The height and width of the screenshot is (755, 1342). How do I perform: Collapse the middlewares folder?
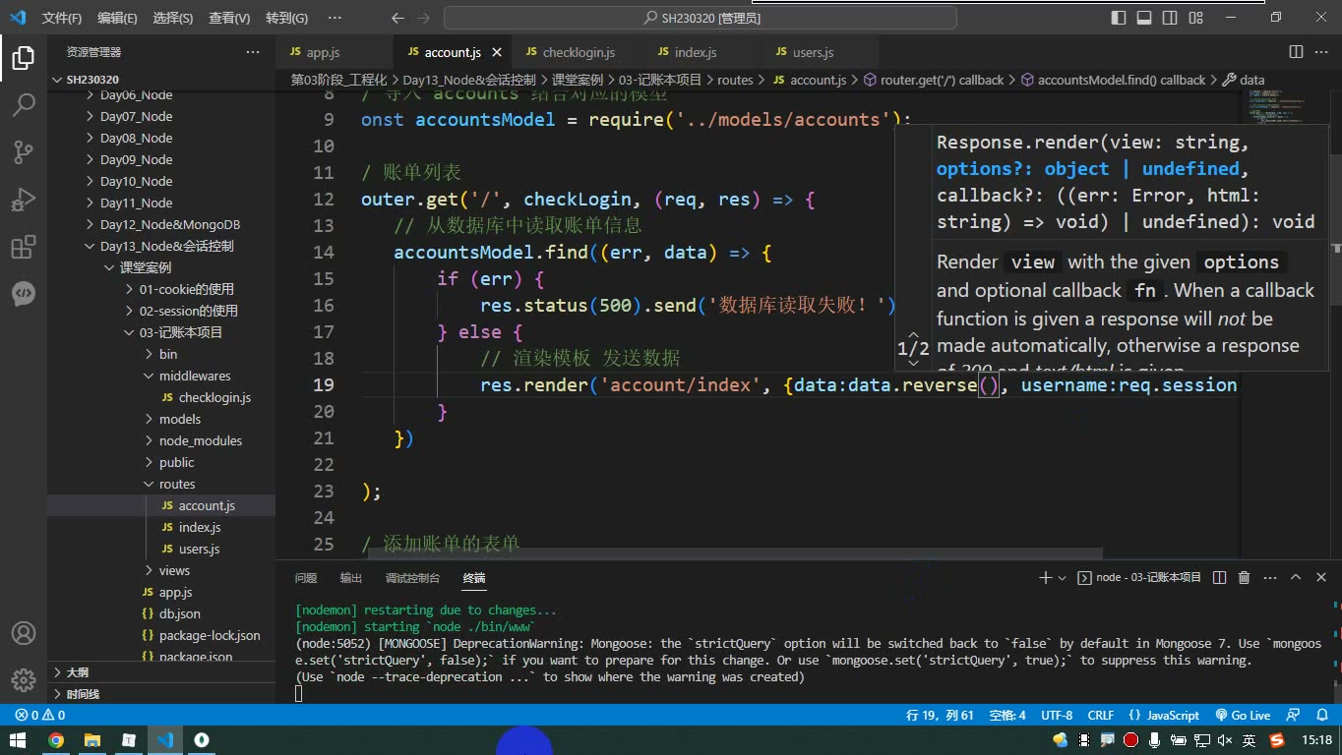195,376
